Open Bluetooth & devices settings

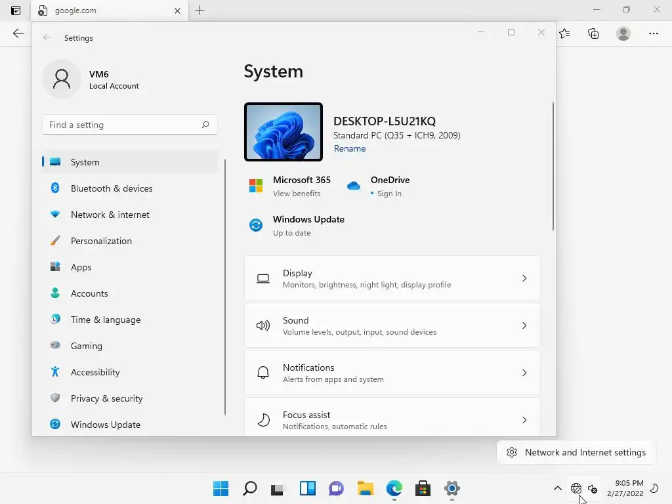(x=130, y=188)
